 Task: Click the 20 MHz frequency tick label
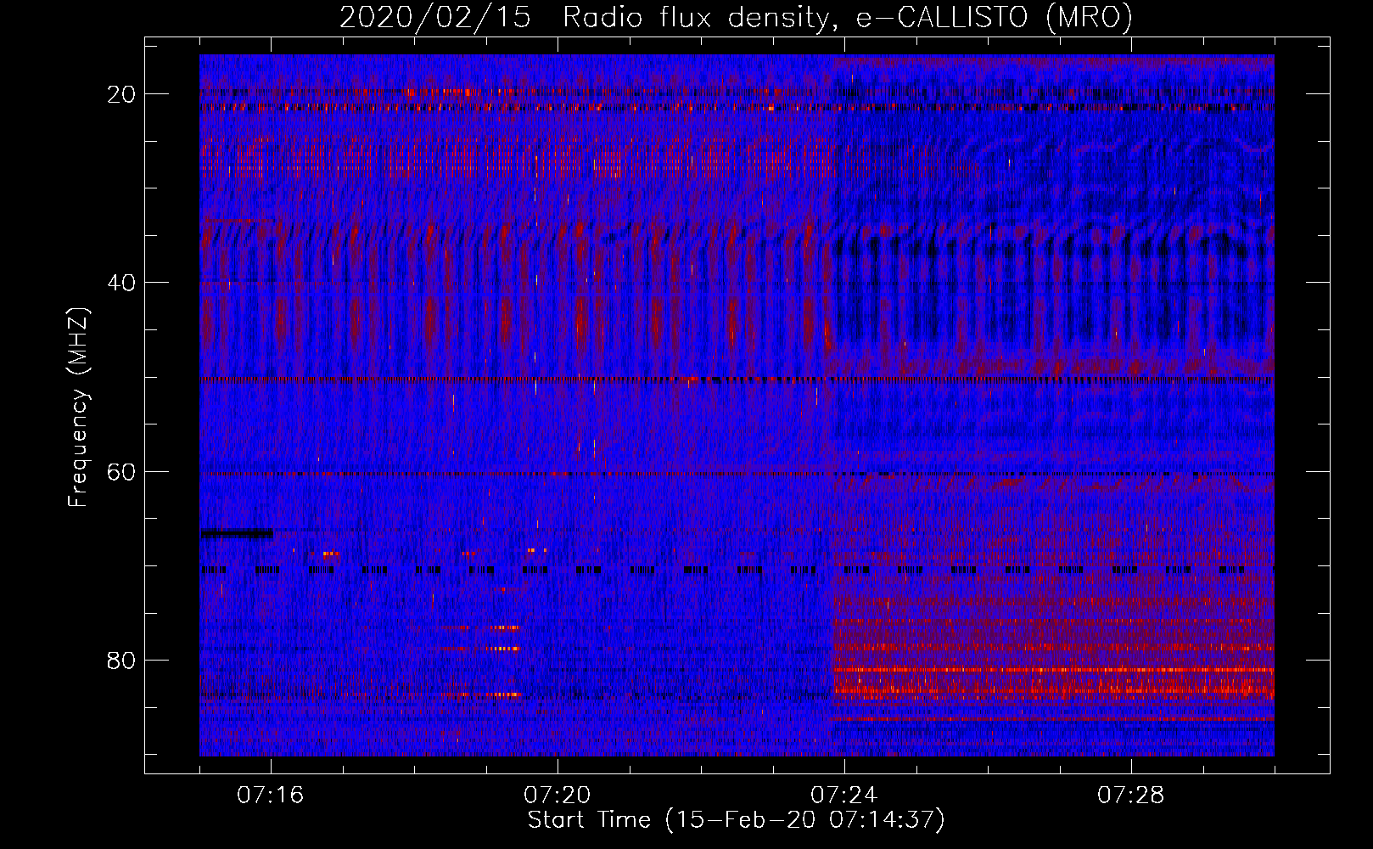click(x=121, y=94)
